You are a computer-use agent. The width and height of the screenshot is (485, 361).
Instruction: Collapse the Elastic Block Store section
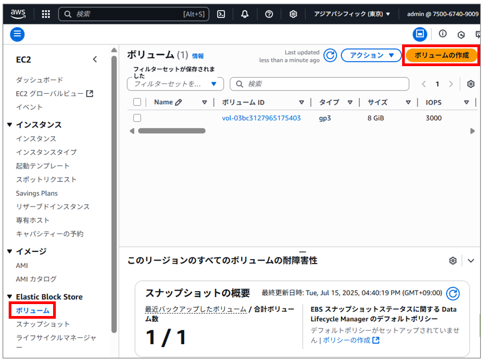10,296
